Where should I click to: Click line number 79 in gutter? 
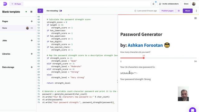point(39,102)
